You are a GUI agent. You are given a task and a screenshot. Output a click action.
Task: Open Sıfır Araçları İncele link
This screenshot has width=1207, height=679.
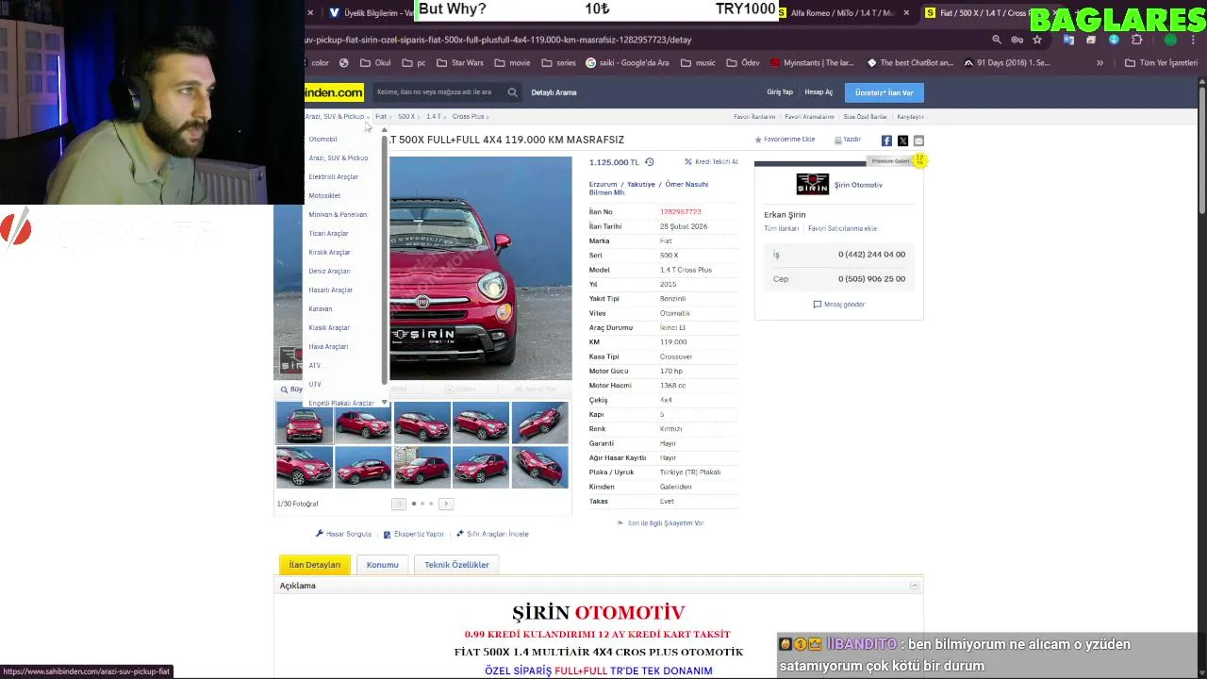click(492, 534)
